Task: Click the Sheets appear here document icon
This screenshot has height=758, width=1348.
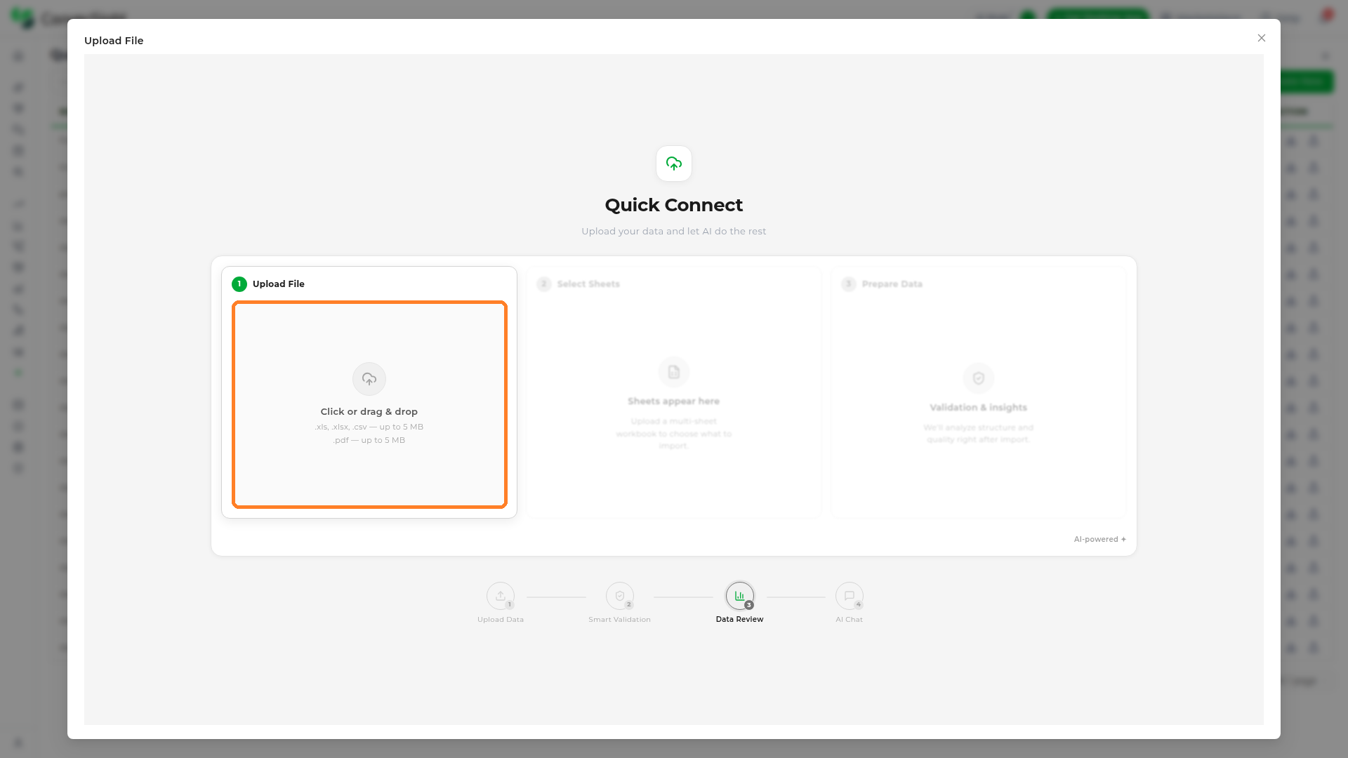Action: pyautogui.click(x=674, y=372)
